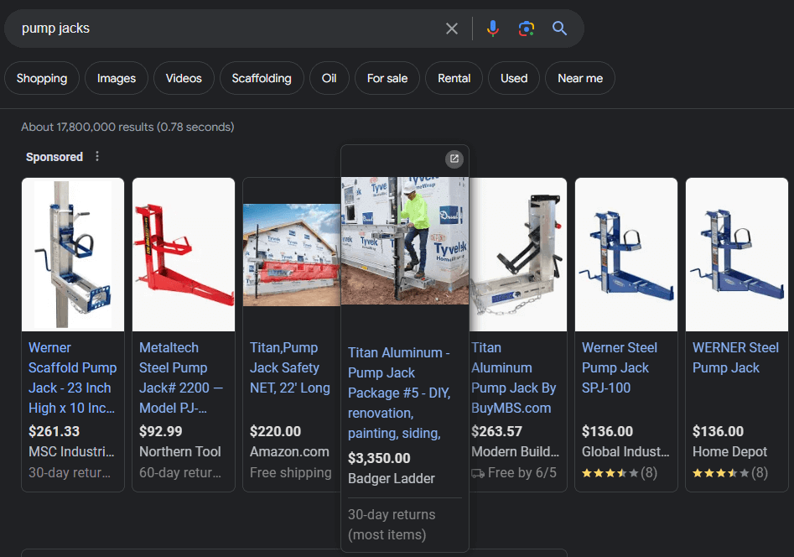
Task: Click $136.00 price on Home Depot card
Action: tap(718, 431)
